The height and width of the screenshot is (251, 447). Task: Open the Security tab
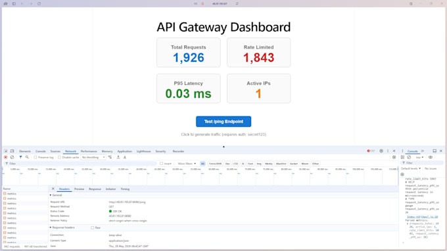click(x=160, y=151)
